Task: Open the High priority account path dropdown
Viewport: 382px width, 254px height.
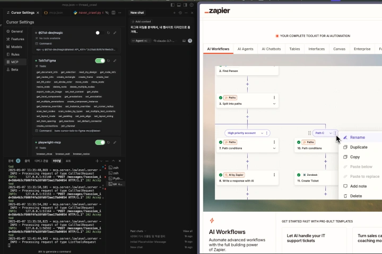Action: click(x=262, y=133)
